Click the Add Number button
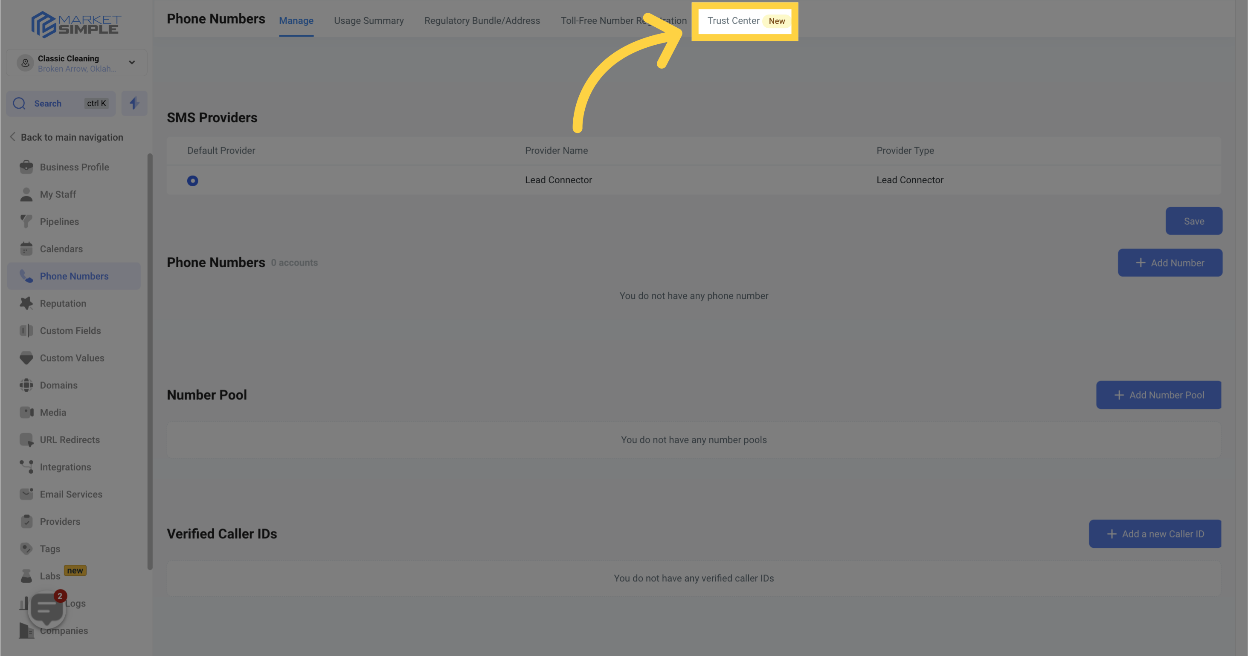This screenshot has height=656, width=1248. (1170, 263)
